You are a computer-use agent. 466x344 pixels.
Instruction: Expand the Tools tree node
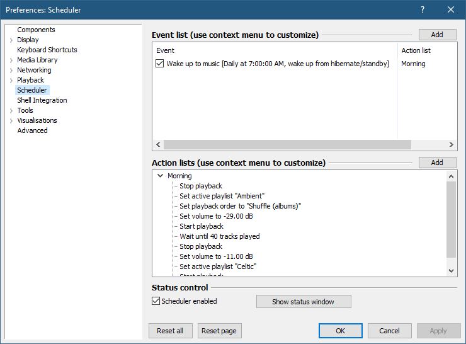[11, 111]
